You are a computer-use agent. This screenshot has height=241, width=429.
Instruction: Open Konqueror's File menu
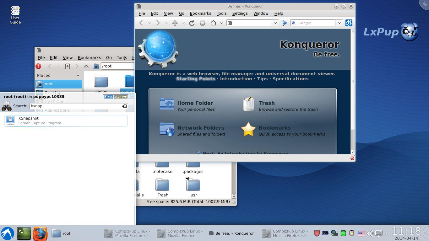[142, 13]
